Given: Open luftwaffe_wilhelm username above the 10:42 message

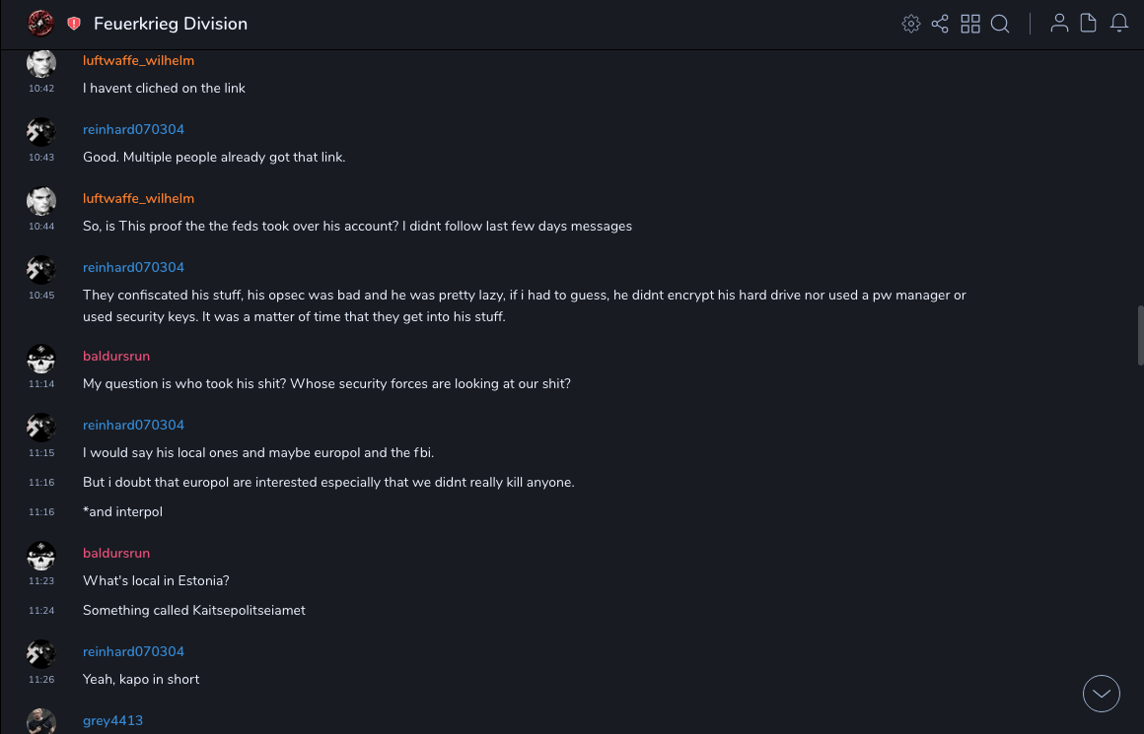Looking at the screenshot, I should (x=138, y=60).
